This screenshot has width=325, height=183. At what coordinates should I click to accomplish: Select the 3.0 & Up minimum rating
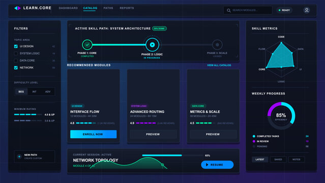tap(35, 120)
